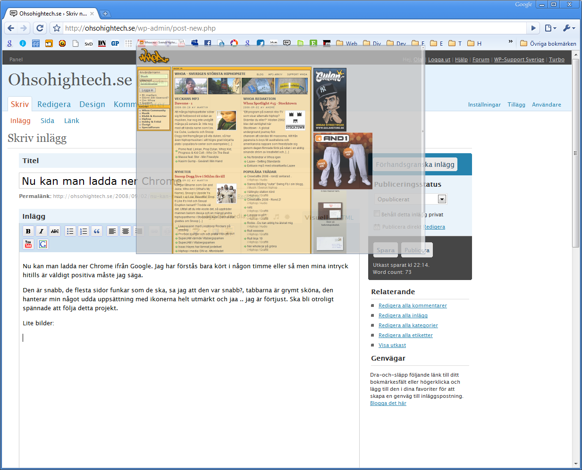Open the Chrome wrench tools menu
This screenshot has height=470, width=582.
(x=569, y=28)
